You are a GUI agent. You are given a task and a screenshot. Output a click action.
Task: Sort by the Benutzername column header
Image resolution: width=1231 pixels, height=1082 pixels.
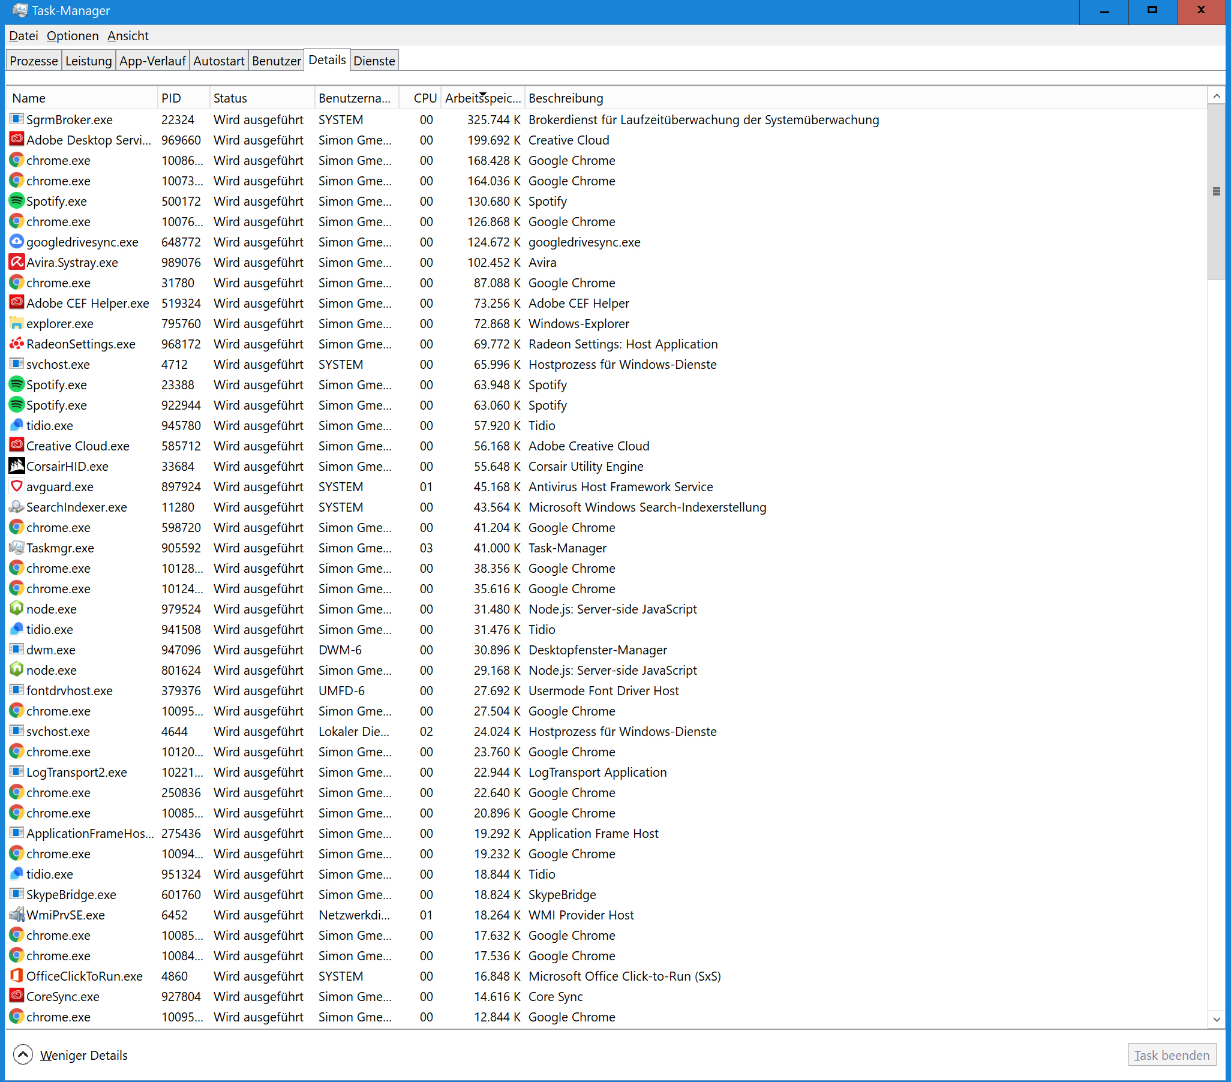(356, 98)
